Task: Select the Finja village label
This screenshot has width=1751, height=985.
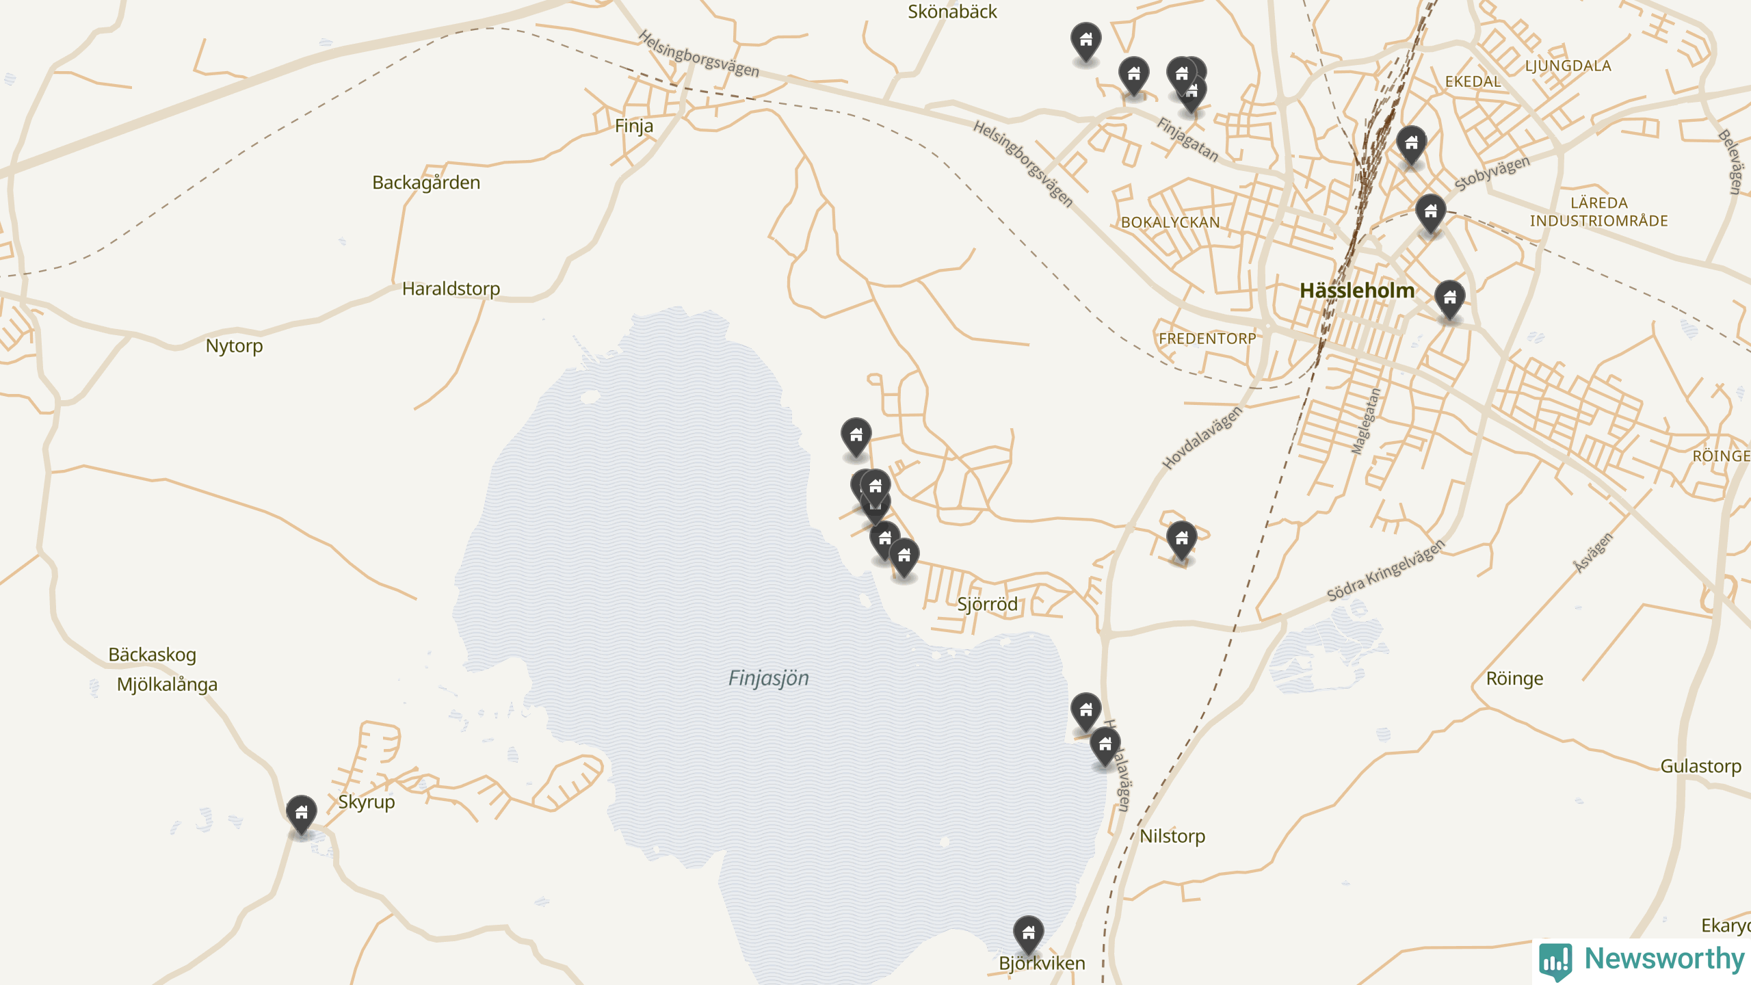Action: point(633,126)
